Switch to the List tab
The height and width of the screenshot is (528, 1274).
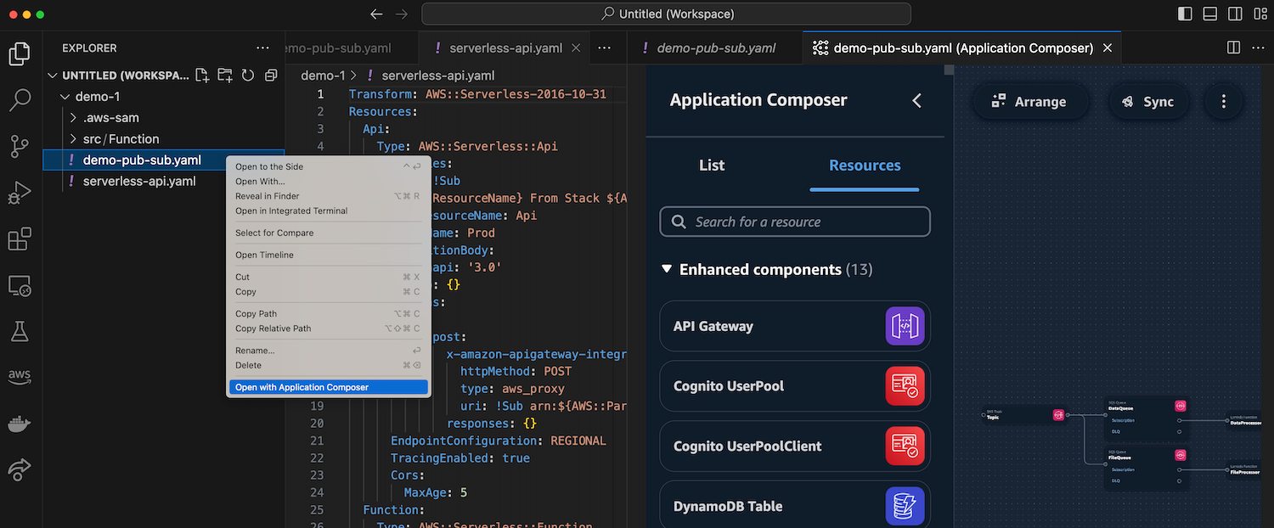(x=712, y=166)
